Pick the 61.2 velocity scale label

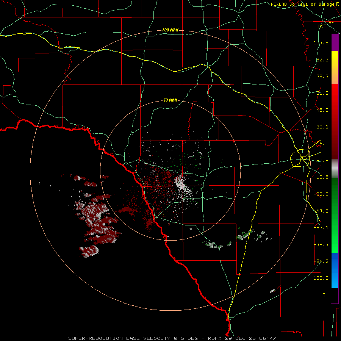tap(322, 93)
